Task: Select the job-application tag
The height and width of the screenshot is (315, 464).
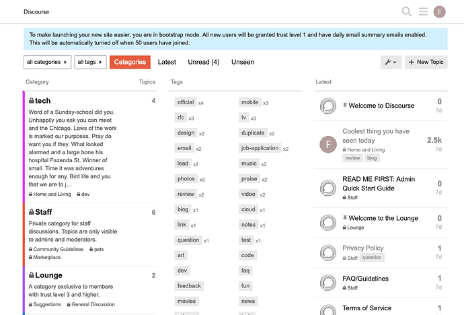Action: pyautogui.click(x=260, y=148)
